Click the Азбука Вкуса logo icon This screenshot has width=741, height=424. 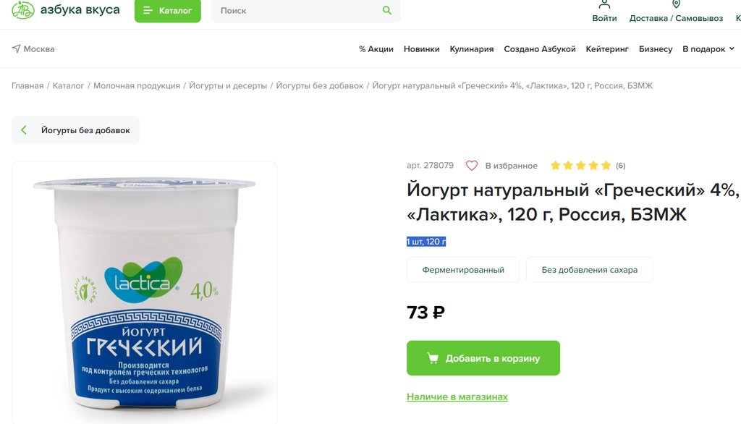click(x=22, y=10)
